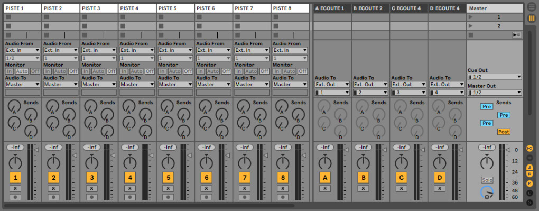
Task: Select the PISTE 4 track header
Action: [137, 8]
